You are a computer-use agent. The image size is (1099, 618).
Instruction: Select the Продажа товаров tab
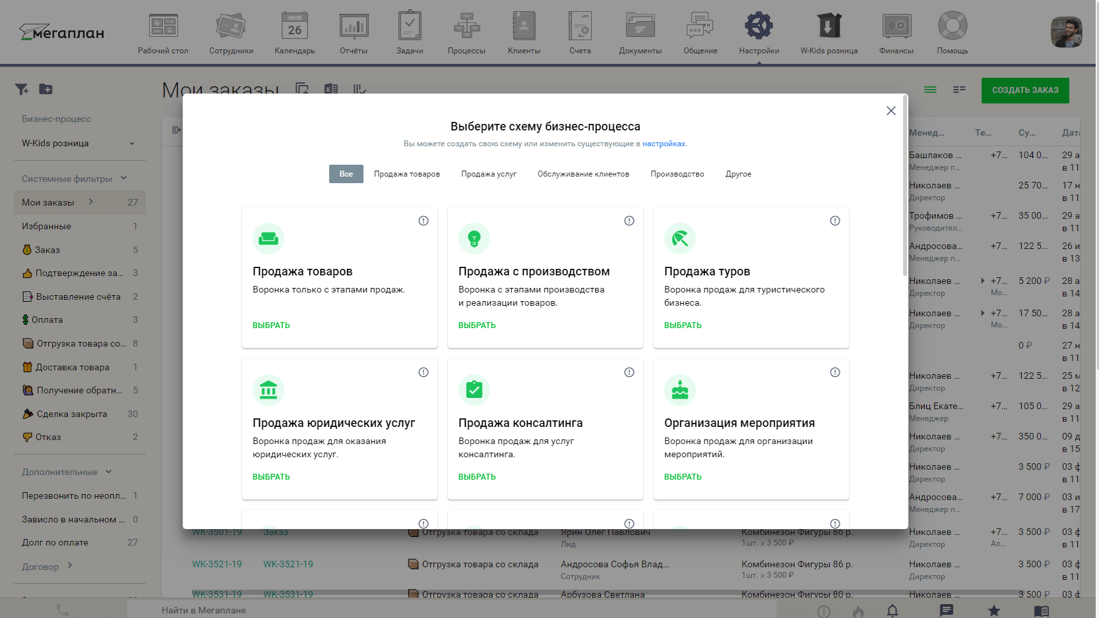[x=407, y=174]
